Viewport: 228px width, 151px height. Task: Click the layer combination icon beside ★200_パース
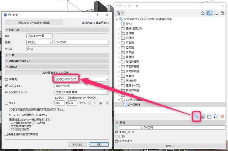point(117,132)
